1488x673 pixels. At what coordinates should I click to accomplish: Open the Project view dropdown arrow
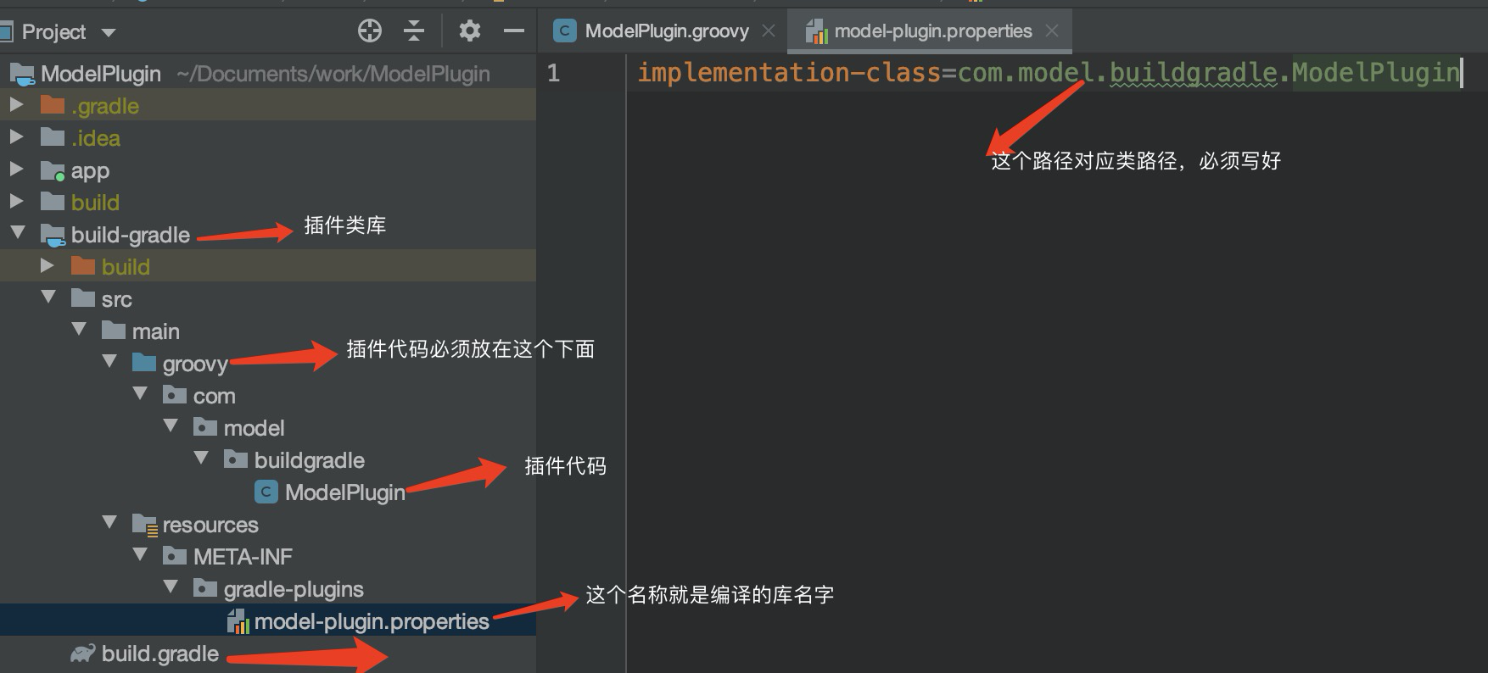coord(108,33)
